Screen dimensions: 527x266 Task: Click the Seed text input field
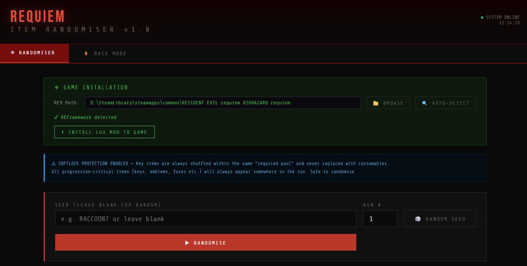click(x=206, y=219)
